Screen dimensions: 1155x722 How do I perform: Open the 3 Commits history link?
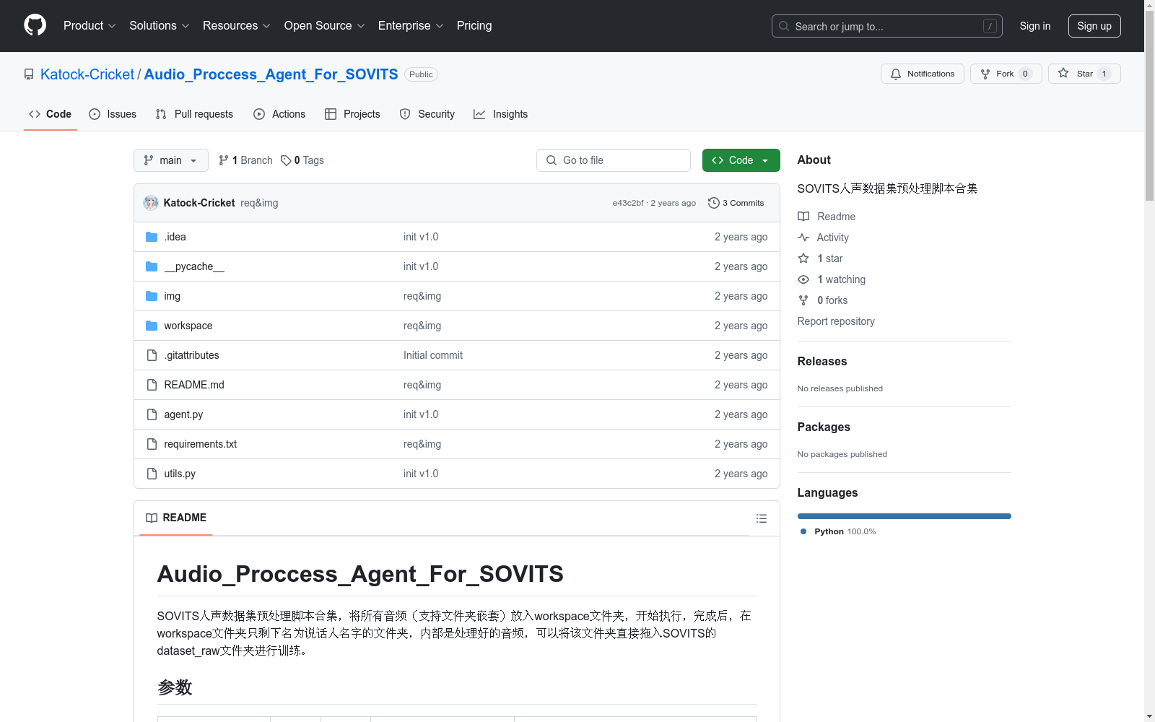coord(736,203)
